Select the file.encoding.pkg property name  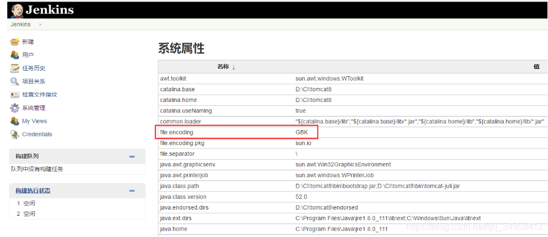(181, 143)
